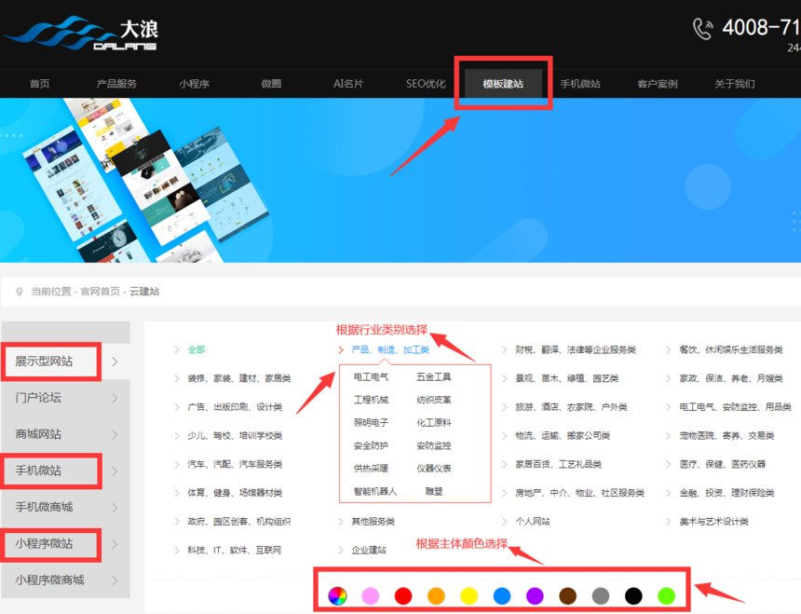Open the 电工电气 subcategory link
The height and width of the screenshot is (614, 801).
click(371, 377)
